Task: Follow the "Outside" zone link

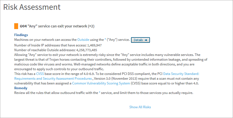Action: click(83, 40)
